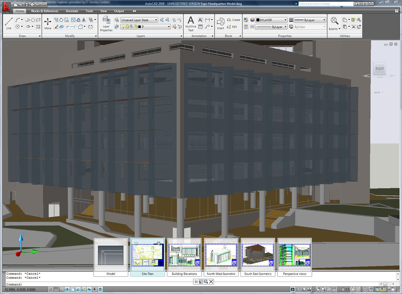Toggle Dynamic Input in status bar
This screenshot has height=294, width=402.
coord(89,290)
